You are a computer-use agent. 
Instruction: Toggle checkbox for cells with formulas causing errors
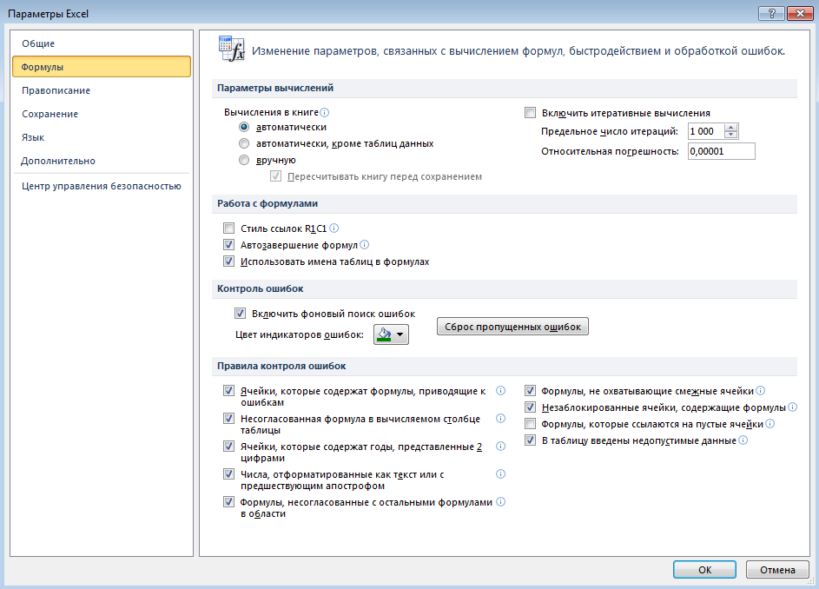(x=228, y=390)
